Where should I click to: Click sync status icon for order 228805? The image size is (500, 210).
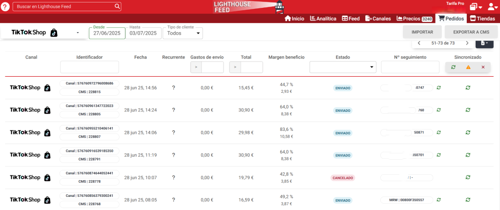(x=468, y=110)
